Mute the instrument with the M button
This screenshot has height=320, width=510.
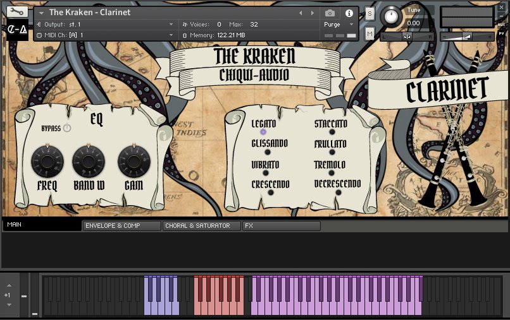pyautogui.click(x=370, y=33)
